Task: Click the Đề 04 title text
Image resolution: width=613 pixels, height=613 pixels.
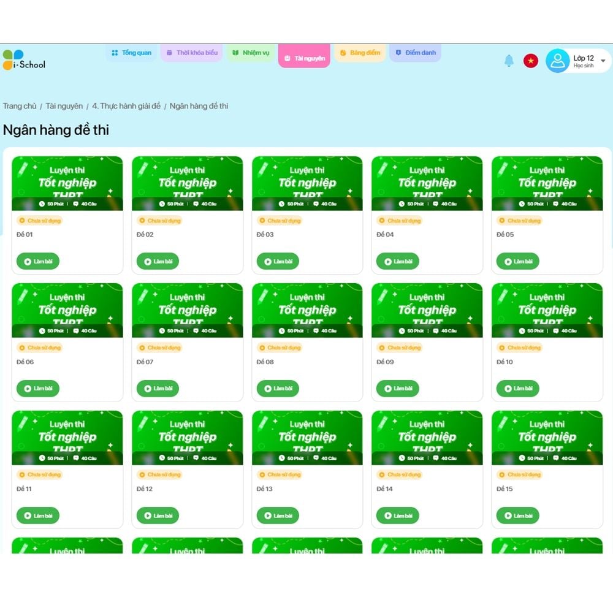Action: click(385, 235)
